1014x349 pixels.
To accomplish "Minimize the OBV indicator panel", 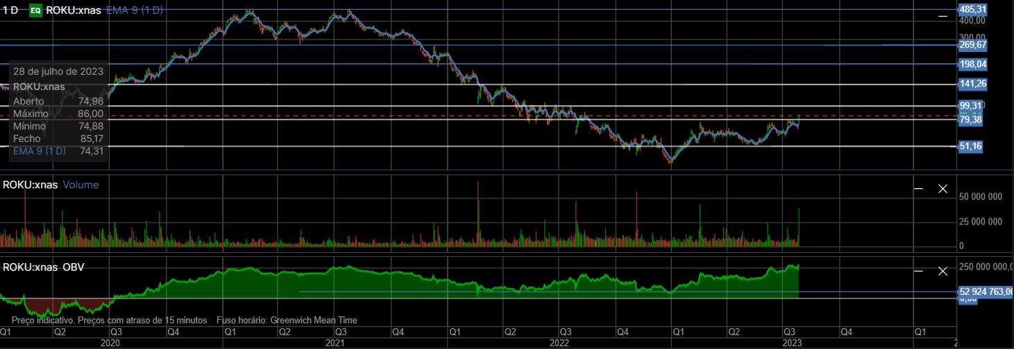I will pos(919,271).
